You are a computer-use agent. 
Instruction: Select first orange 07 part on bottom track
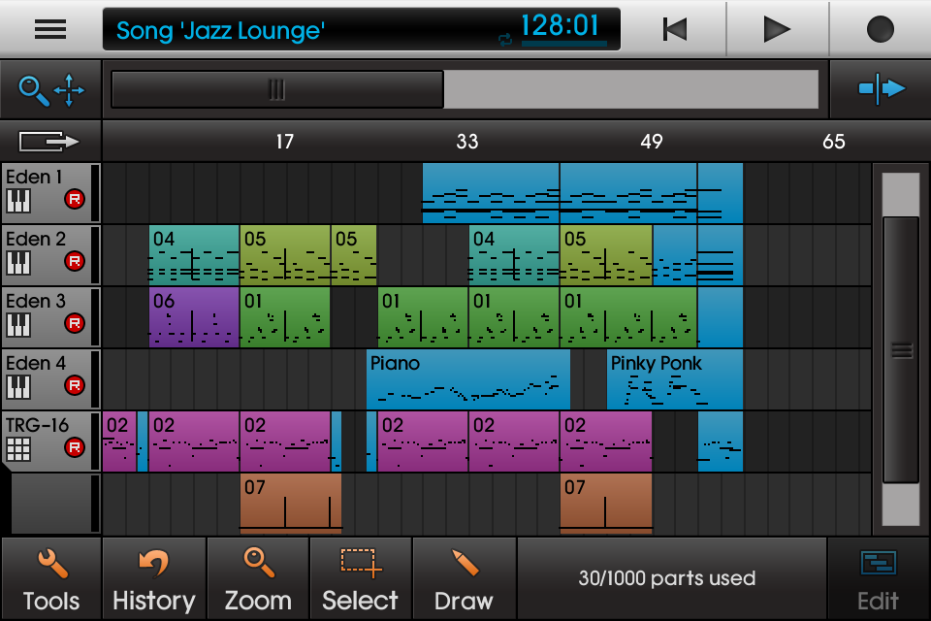click(x=291, y=504)
